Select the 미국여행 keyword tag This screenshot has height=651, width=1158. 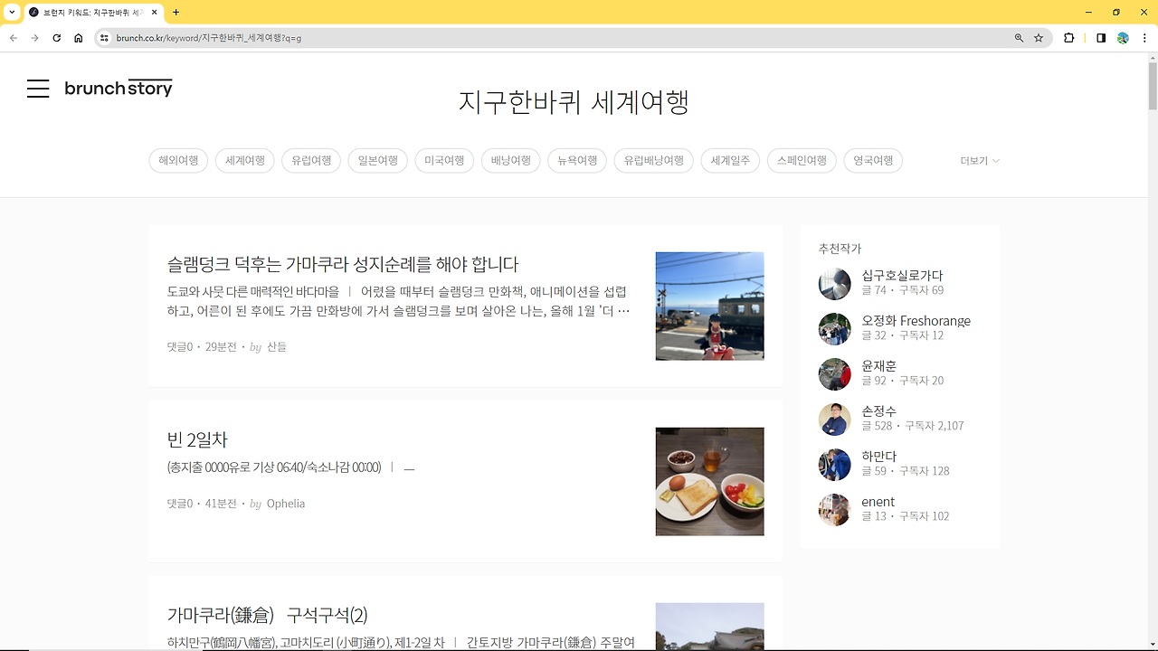click(444, 161)
